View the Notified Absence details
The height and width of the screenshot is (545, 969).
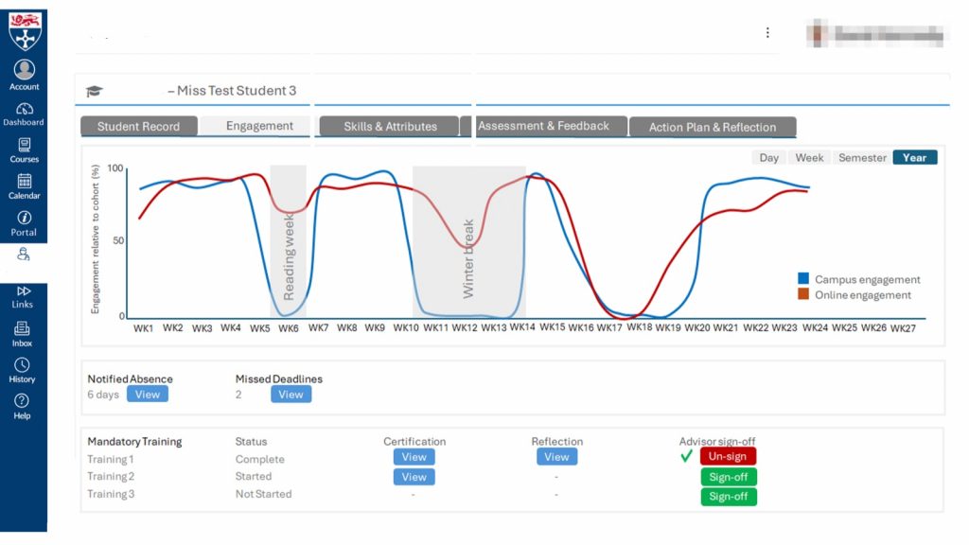tap(148, 395)
